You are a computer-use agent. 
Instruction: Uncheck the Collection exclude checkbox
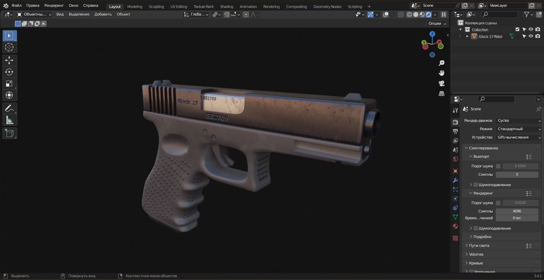pos(517,30)
